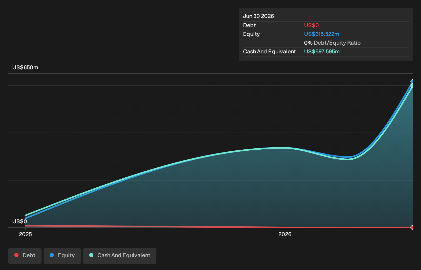Click the US$597.595m Cash value in tooltip
Screen dimensions: 421x270
click(x=322, y=52)
